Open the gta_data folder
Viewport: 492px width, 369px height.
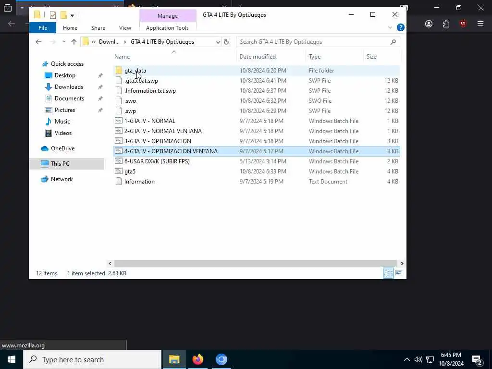click(x=135, y=71)
